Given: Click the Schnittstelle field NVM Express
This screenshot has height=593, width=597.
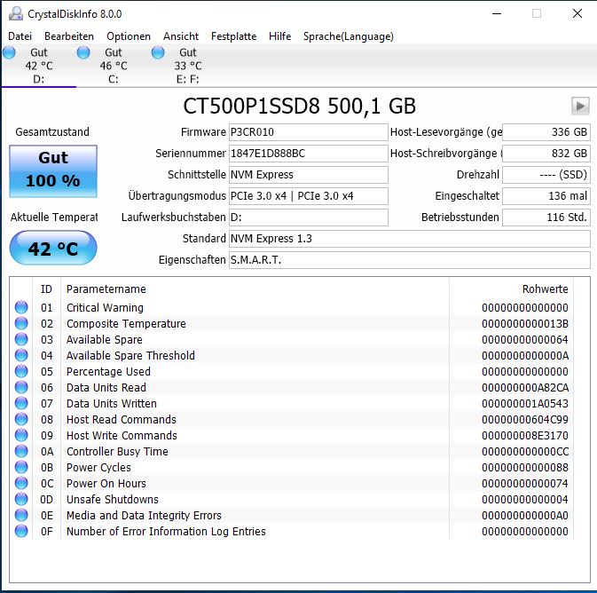Looking at the screenshot, I should click(x=309, y=175).
